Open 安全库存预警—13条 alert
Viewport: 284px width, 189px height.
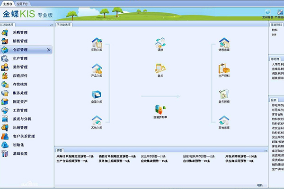pos(153,156)
